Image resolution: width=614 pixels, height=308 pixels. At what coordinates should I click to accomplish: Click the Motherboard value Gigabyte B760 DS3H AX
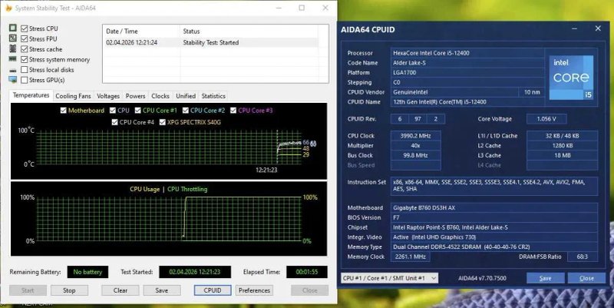point(494,207)
